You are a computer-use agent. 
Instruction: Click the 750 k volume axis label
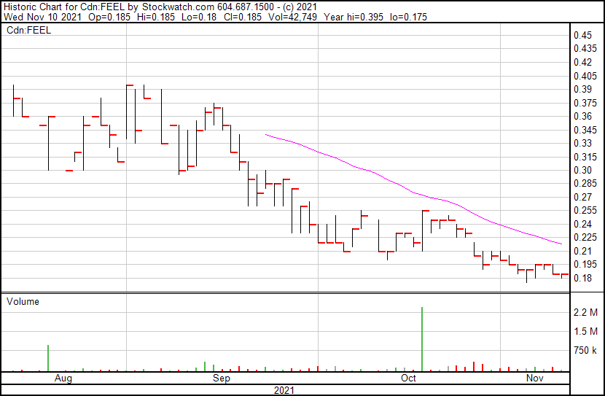[585, 351]
